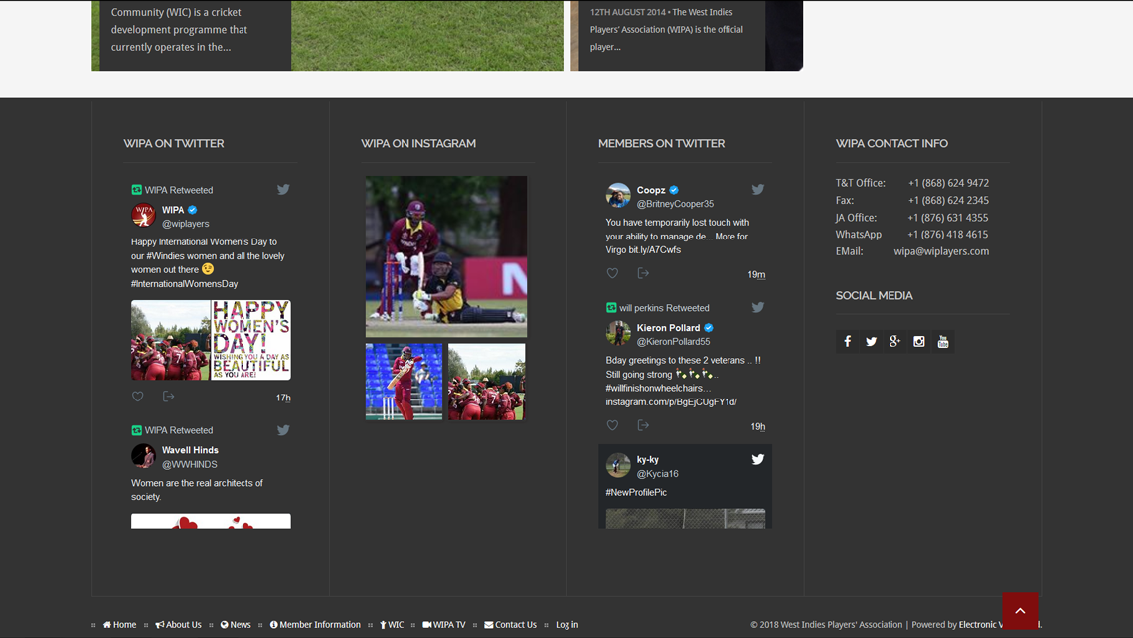
Task: Click Kieron Pollard profile avatar
Action: click(x=618, y=334)
